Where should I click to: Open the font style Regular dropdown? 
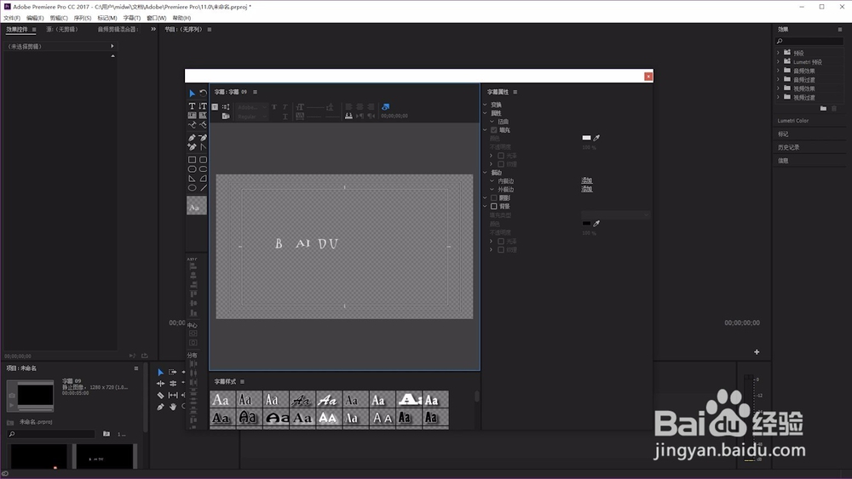pyautogui.click(x=252, y=117)
